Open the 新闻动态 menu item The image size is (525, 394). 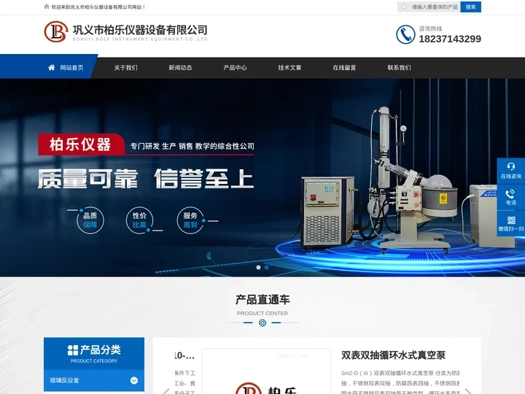tap(180, 68)
